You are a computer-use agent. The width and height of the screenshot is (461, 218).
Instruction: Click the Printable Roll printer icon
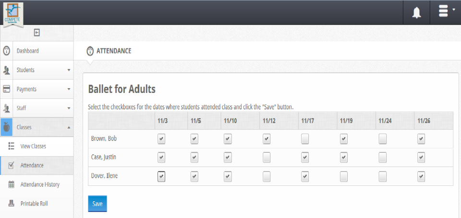coord(11,204)
